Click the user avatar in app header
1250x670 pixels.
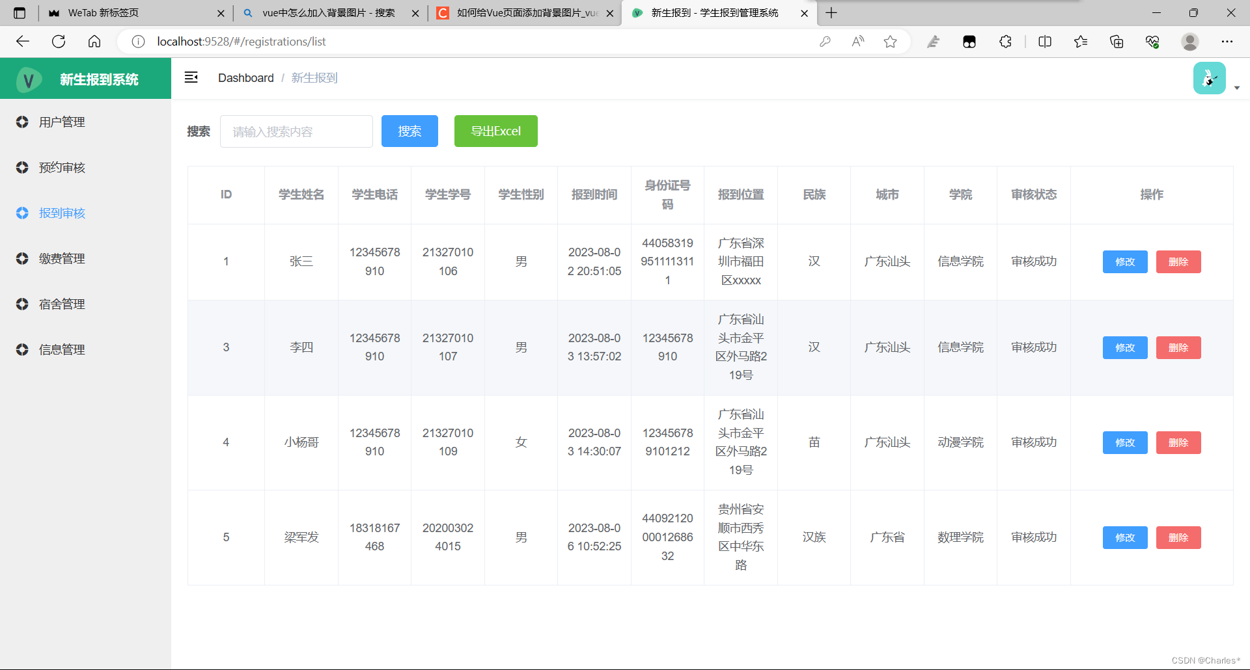[1209, 78]
